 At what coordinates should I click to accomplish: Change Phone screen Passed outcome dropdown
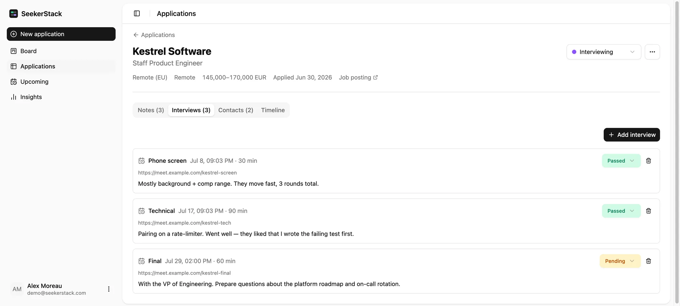point(621,161)
